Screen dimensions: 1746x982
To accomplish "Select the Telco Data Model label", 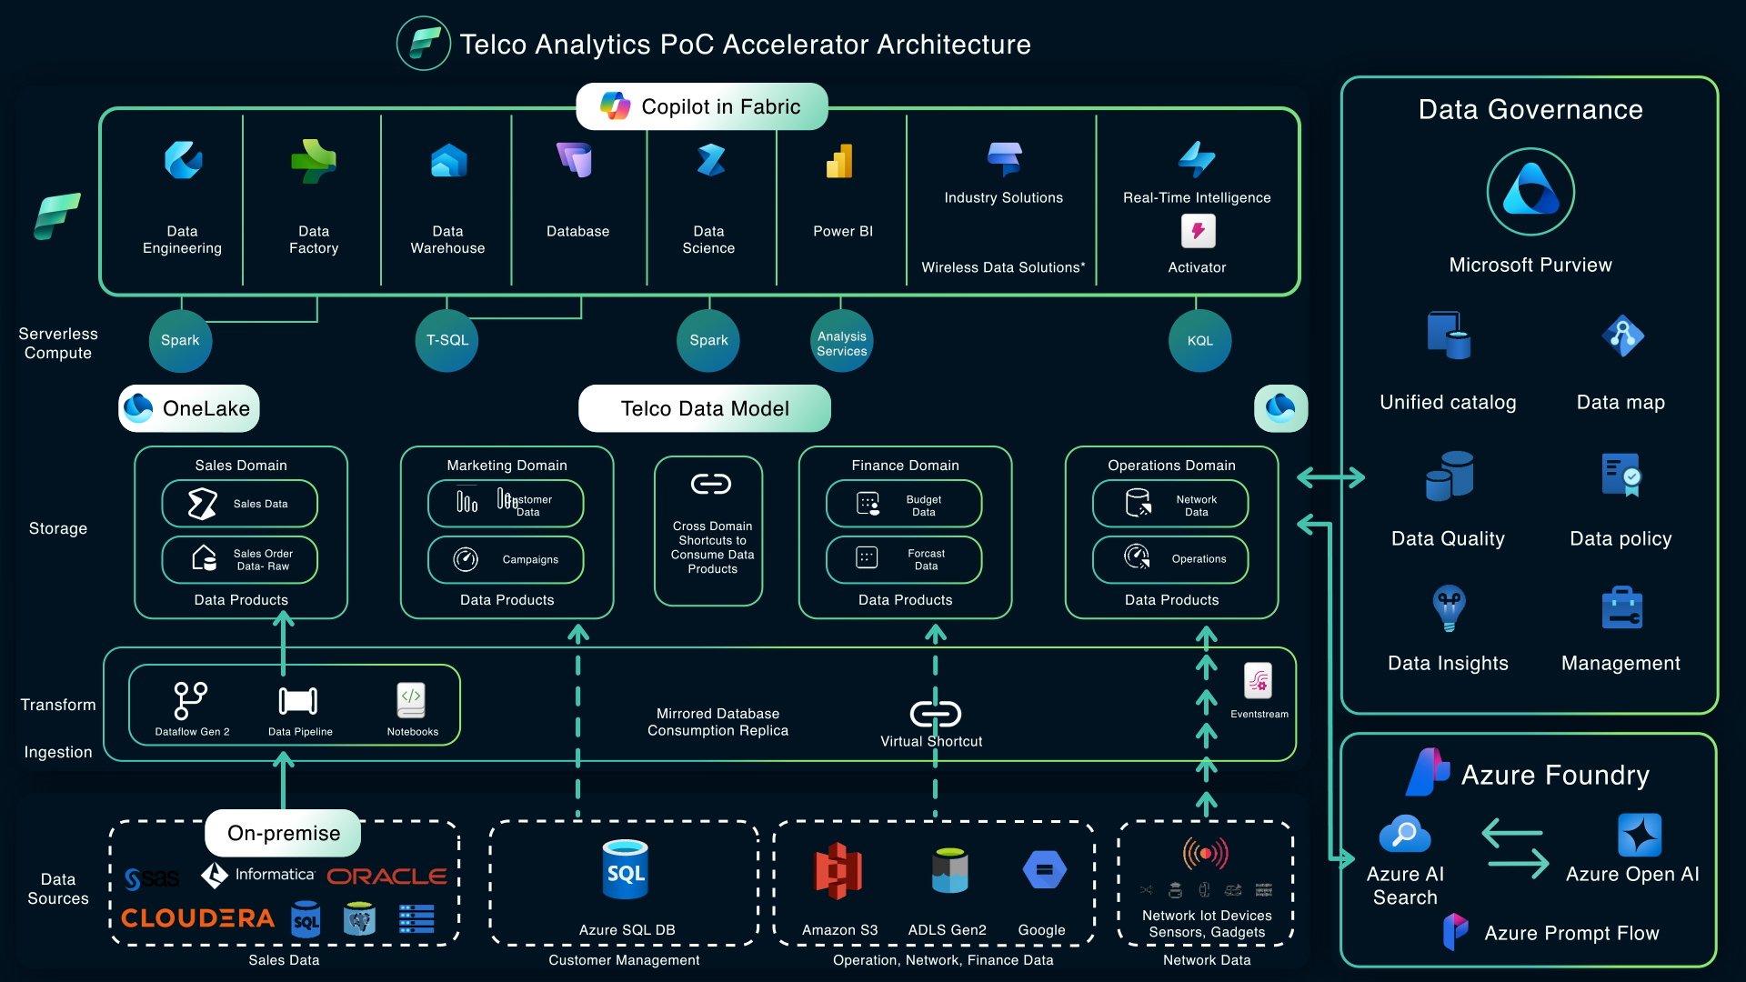I will tap(705, 408).
